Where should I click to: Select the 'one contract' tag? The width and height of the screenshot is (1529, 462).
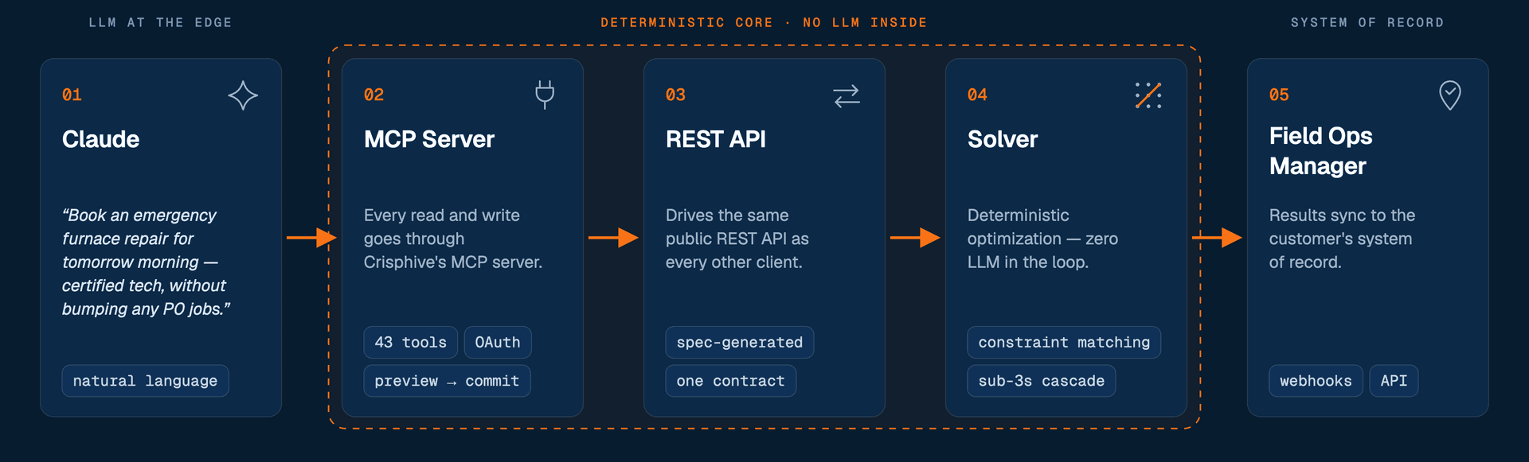731,381
